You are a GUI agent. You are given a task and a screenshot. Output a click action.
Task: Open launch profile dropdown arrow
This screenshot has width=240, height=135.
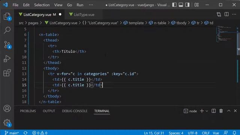(x=207, y=111)
